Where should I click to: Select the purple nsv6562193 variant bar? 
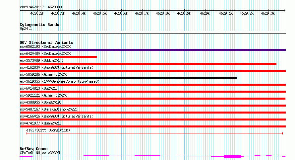coord(152,50)
